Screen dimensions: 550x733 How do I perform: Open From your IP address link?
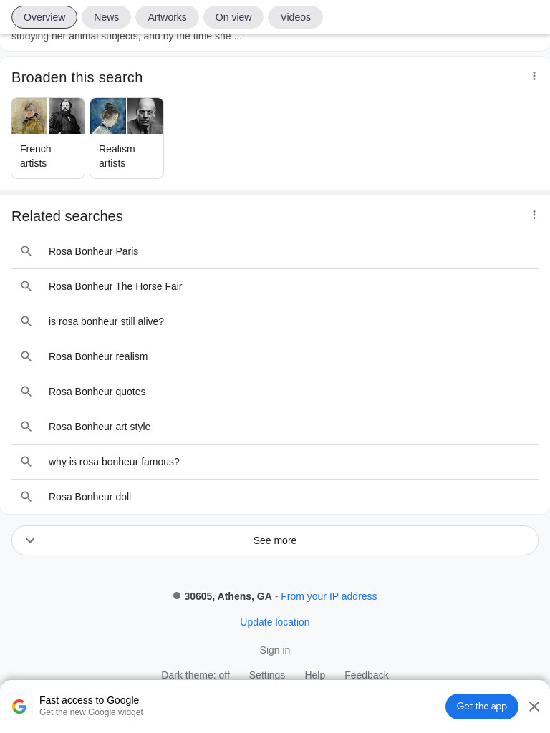point(329,596)
